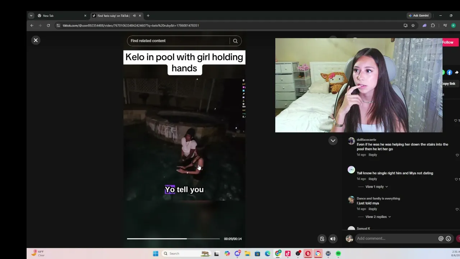
Task: Follow the video creator
Action: pos(451,42)
